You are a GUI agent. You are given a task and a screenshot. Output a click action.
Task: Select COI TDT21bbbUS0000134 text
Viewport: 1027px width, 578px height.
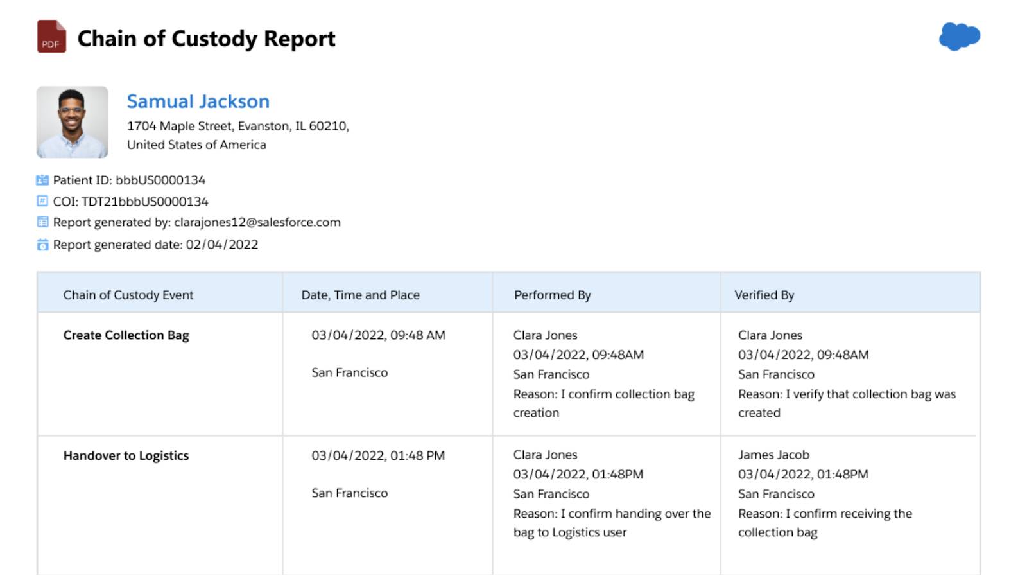pos(130,202)
